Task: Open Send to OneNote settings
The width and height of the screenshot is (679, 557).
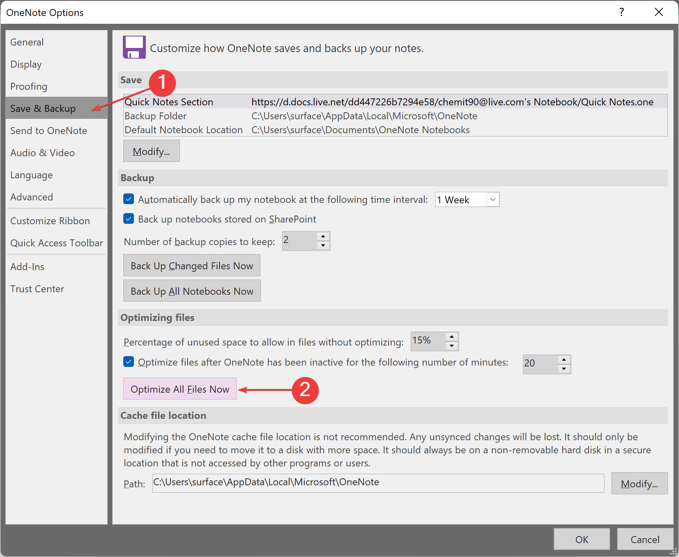Action: click(57, 131)
